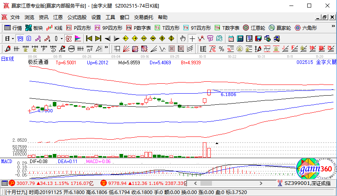Screen dimensions: 337x196
Task: Open the 工具 menu
Action: point(110,17)
